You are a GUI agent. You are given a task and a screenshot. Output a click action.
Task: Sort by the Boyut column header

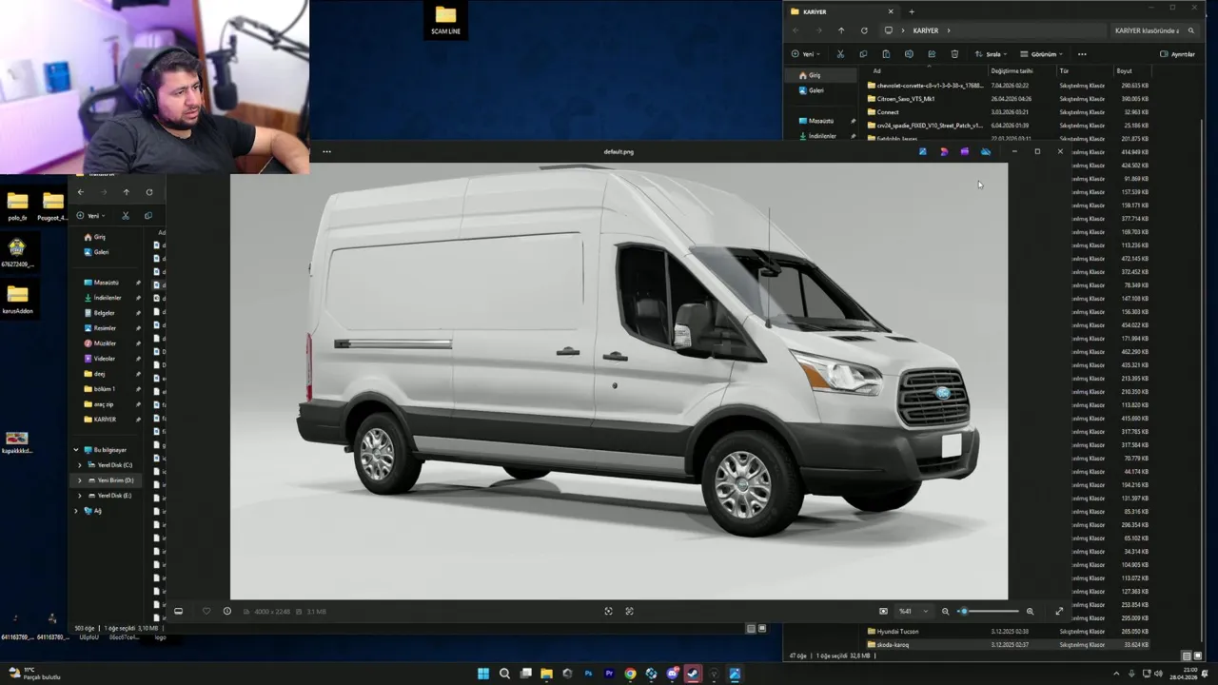point(1125,70)
